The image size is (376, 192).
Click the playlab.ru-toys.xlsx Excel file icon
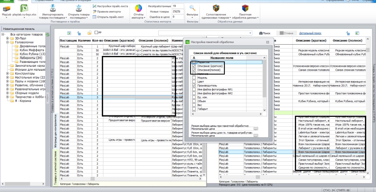pos(24,8)
